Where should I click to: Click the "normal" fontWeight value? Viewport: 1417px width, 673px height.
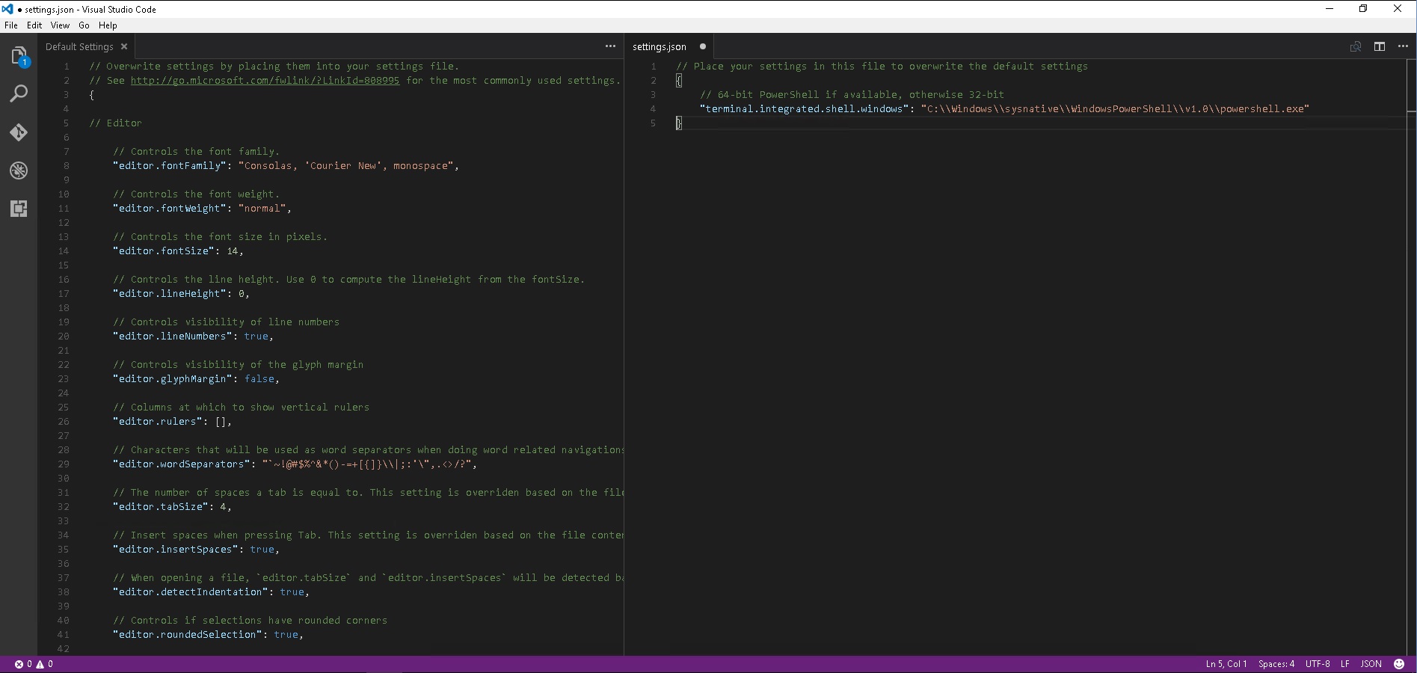point(262,208)
